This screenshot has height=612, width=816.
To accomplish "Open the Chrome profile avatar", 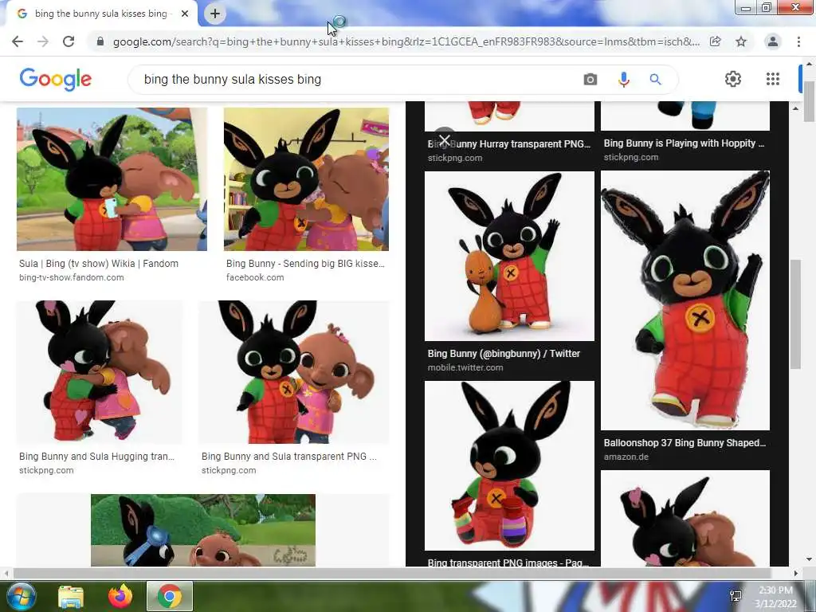I will pyautogui.click(x=773, y=41).
